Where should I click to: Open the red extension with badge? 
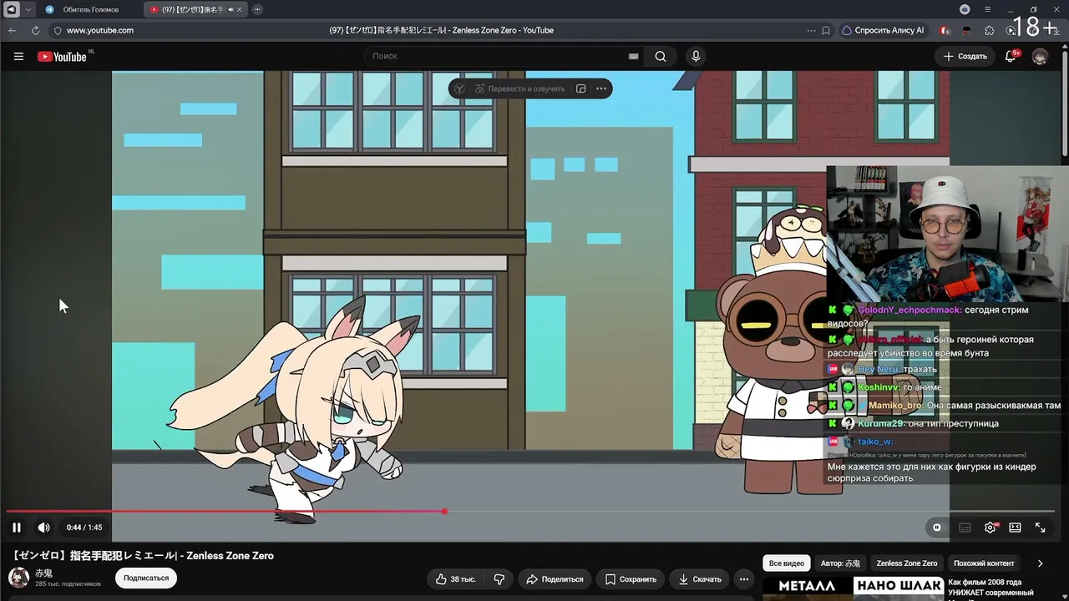945,30
